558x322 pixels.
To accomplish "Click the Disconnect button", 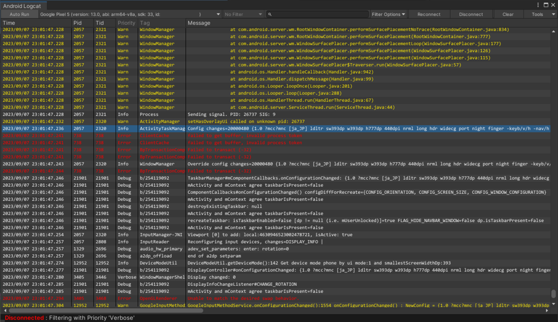I will pos(471,14).
